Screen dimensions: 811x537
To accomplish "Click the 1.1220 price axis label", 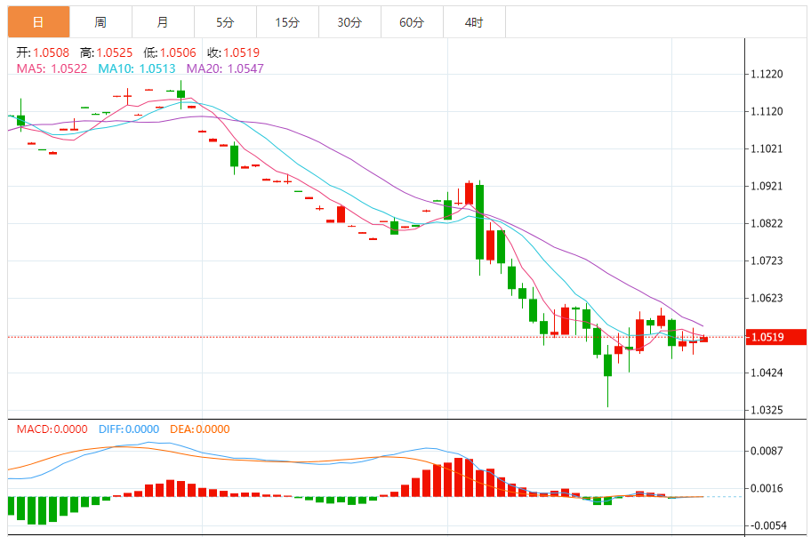I will point(767,75).
